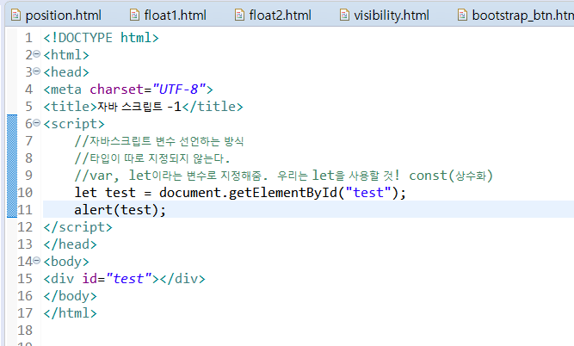574x346 pixels.
Task: Click the let test declaration keyword
Action: (x=85, y=193)
